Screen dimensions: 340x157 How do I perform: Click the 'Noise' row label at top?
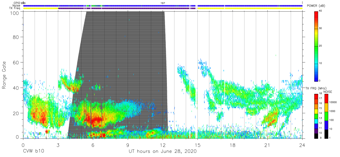(x=17, y=6)
